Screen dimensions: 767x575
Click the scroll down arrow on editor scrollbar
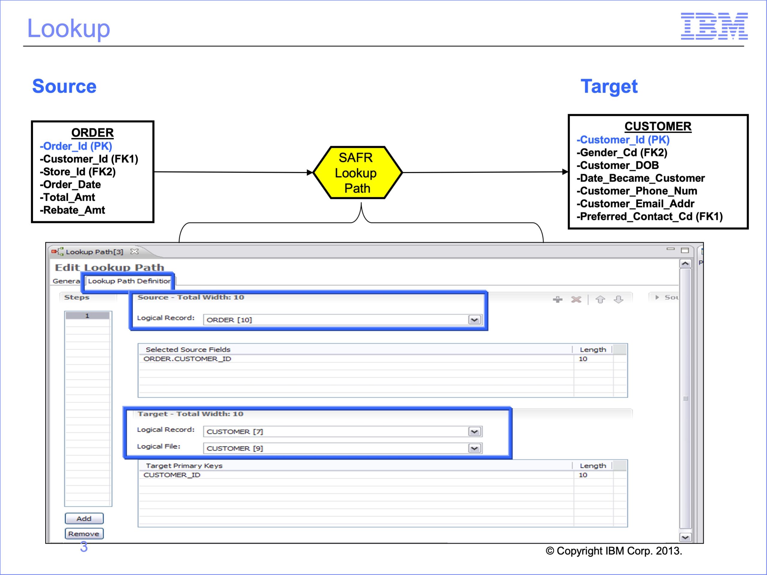pos(685,538)
